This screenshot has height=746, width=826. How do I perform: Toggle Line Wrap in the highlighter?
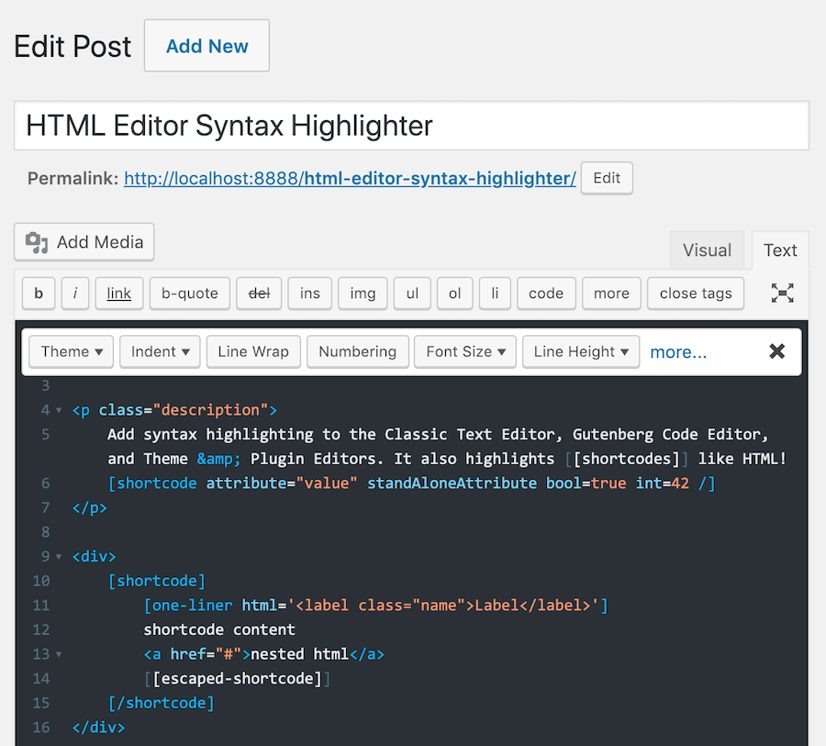[x=252, y=351]
